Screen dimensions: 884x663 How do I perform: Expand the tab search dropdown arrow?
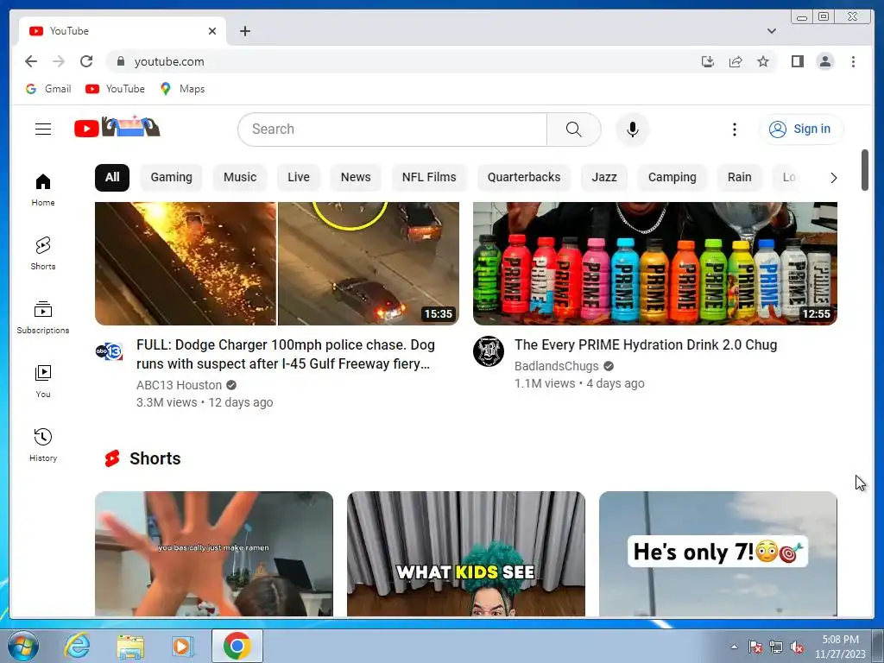pos(771,31)
